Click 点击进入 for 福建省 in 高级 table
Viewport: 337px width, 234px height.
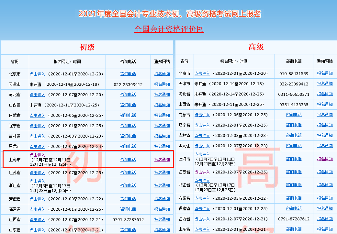tap(202, 209)
